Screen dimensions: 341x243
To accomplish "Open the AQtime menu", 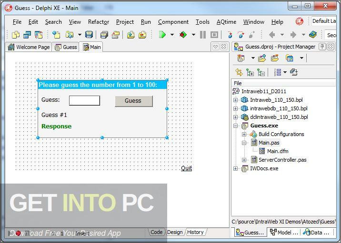I will 226,22.
